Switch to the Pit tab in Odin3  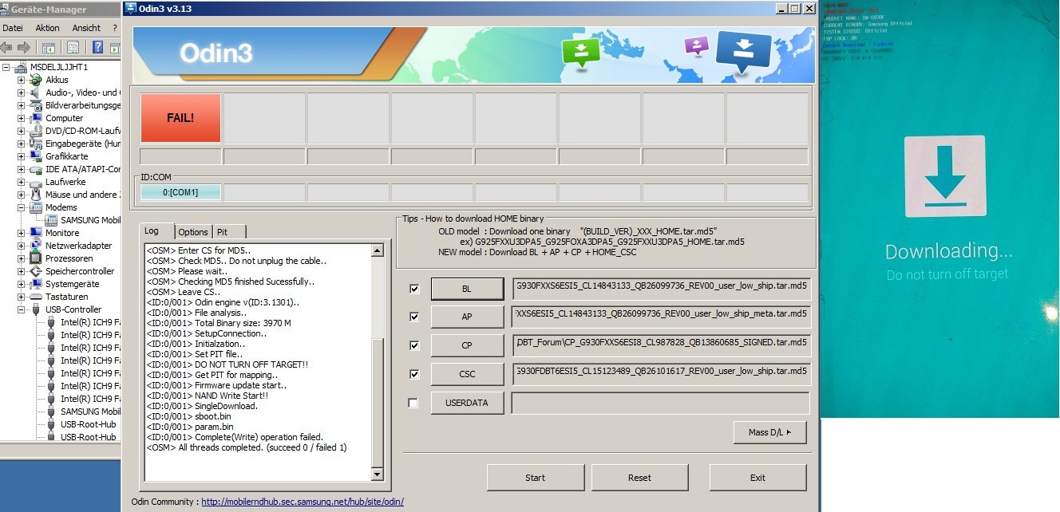[230, 232]
